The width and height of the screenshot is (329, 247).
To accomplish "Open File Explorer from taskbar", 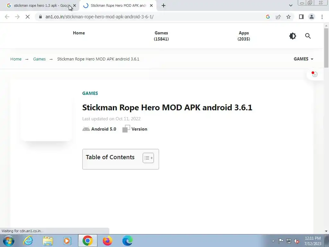I will [48, 241].
